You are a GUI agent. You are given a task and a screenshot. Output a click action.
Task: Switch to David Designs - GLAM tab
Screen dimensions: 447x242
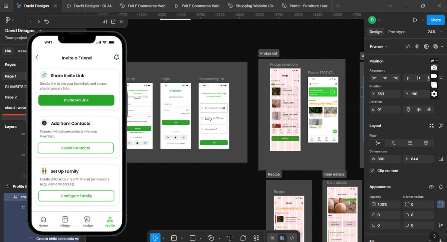[89, 6]
